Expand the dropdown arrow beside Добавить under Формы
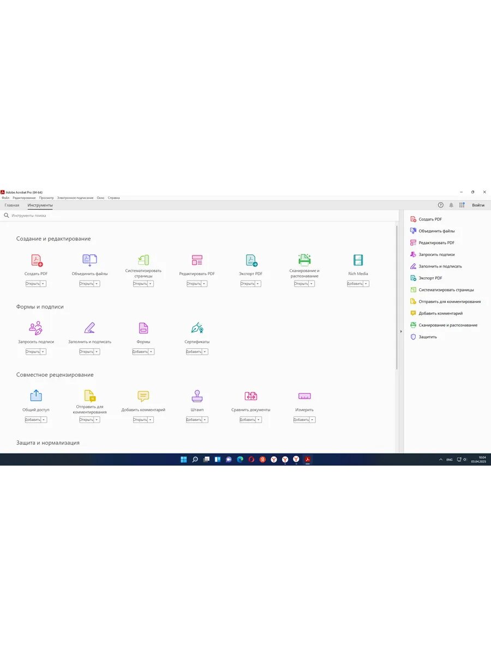This screenshot has height=655, width=491. tap(152, 352)
